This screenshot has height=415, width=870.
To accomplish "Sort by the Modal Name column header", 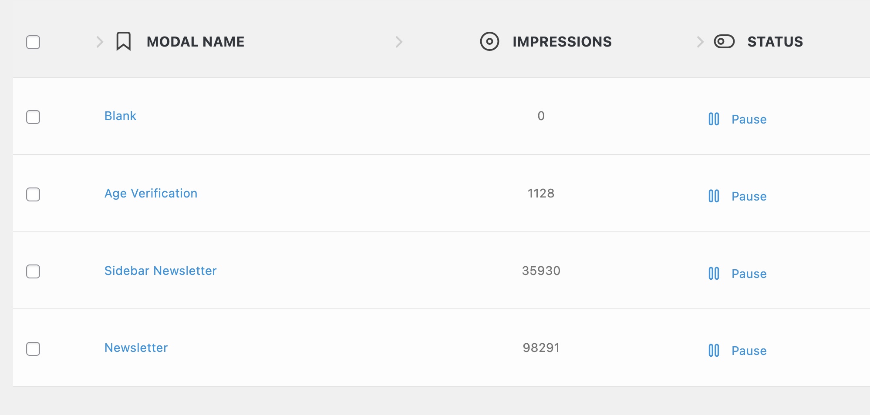I will pos(196,42).
